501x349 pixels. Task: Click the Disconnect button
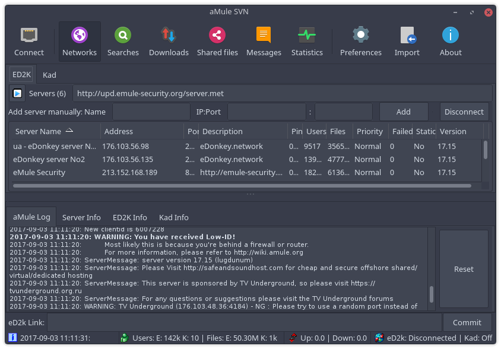(464, 112)
